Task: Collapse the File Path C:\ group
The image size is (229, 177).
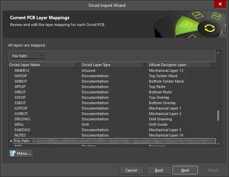Action: pyautogui.click(x=11, y=141)
